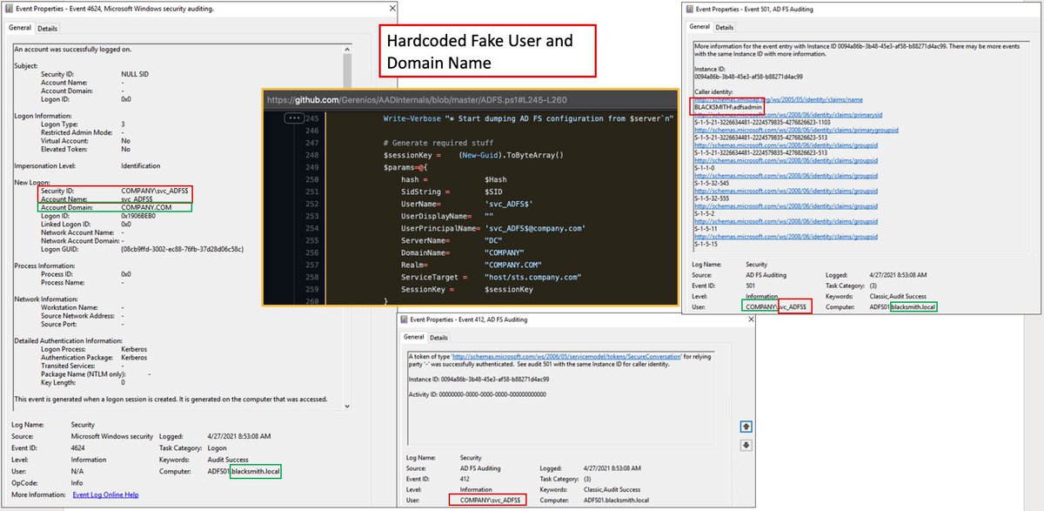Click the Event 501 window title icon
The height and width of the screenshot is (511, 1044).
tap(690, 9)
